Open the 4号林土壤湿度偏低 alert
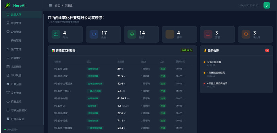The width and height of the screenshot is (277, 133). 217,83
